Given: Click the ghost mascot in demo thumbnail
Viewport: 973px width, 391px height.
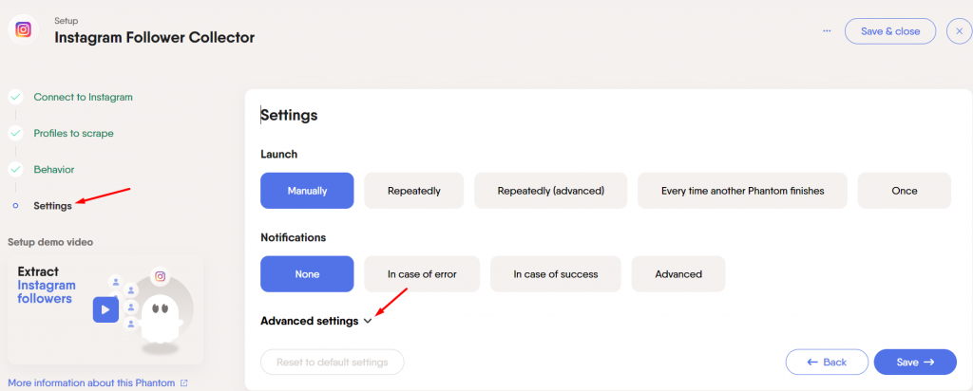Looking at the screenshot, I should [x=160, y=319].
